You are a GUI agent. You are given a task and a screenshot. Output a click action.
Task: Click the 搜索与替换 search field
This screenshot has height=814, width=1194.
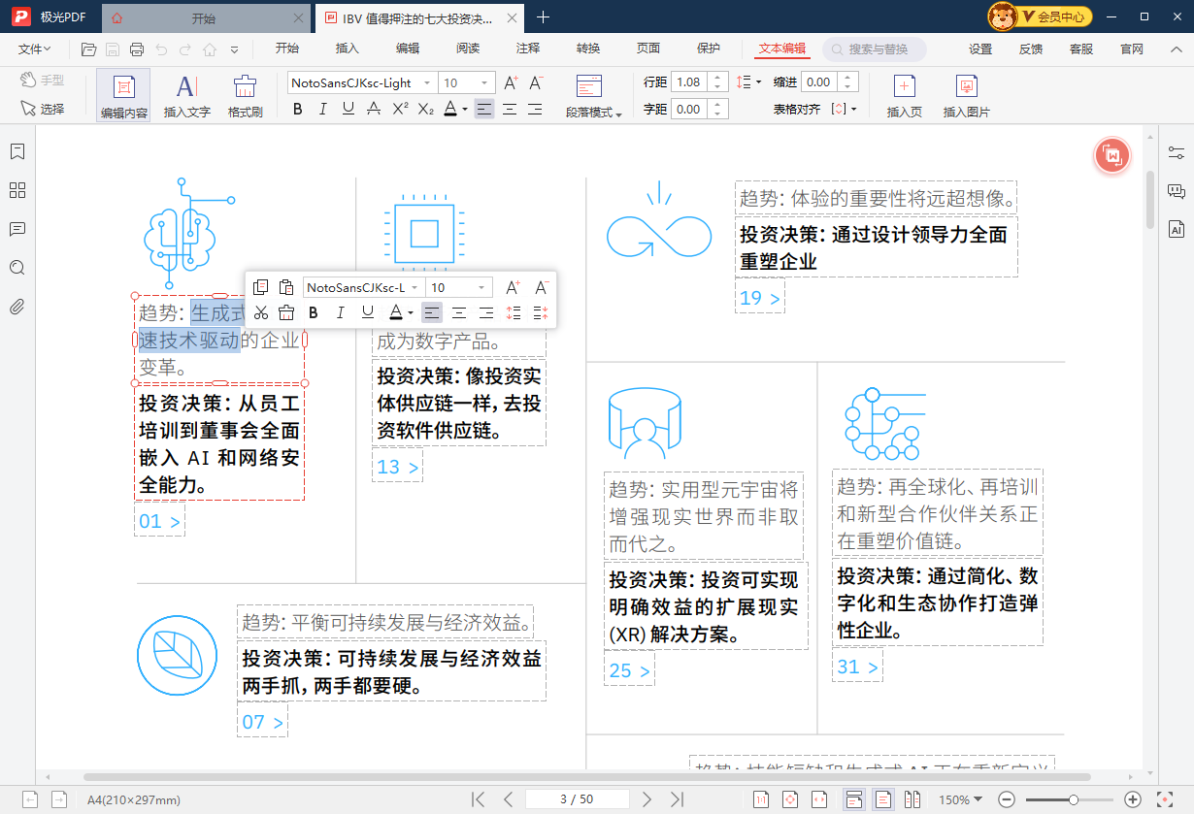click(875, 49)
